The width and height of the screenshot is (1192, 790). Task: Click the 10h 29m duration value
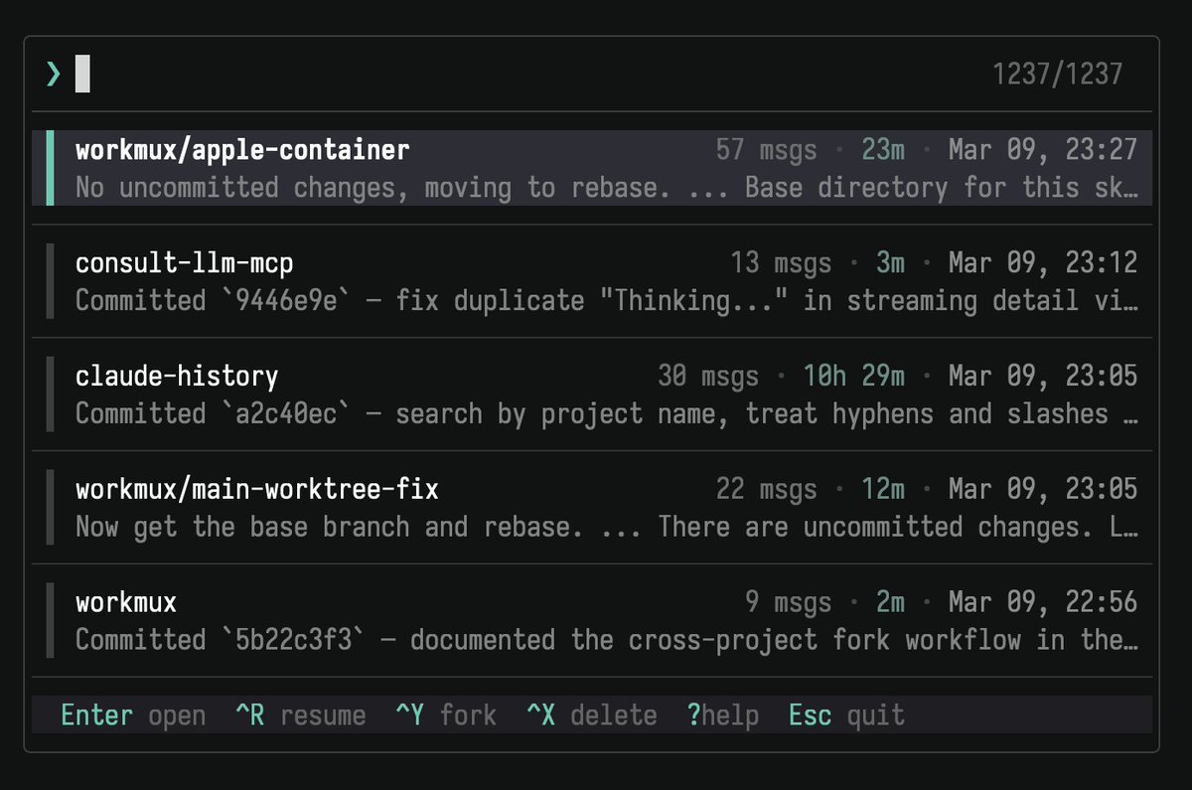pos(854,377)
